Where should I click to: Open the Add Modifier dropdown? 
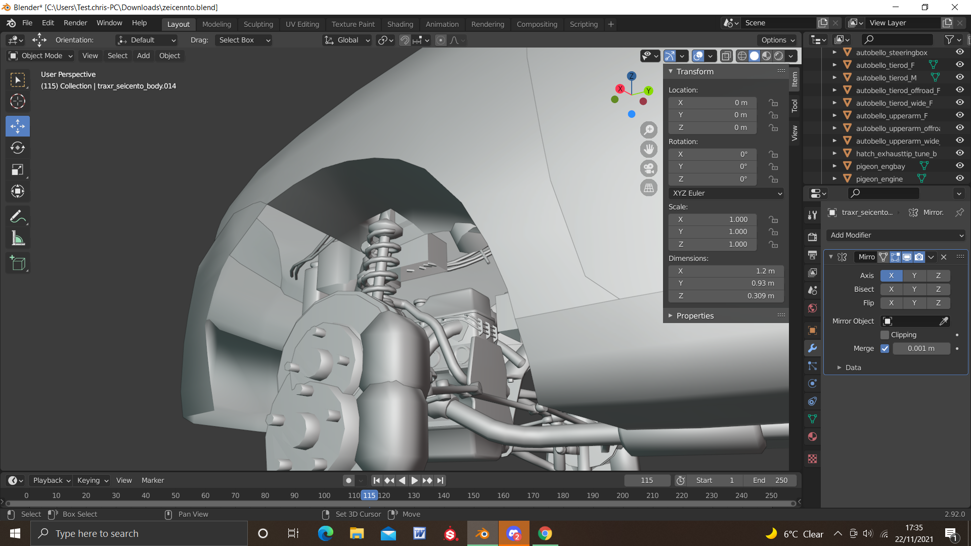point(896,235)
